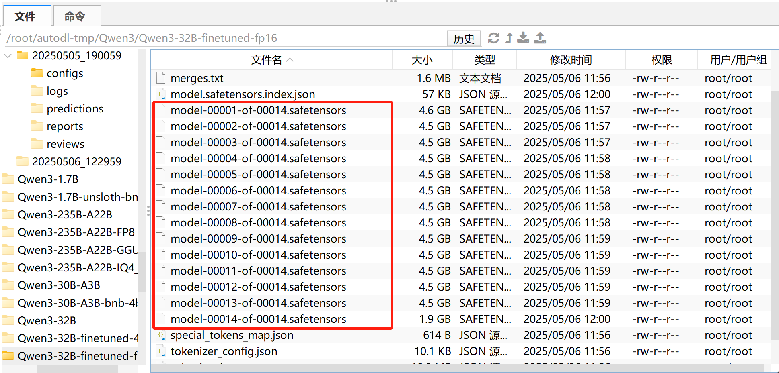Image resolution: width=779 pixels, height=373 pixels.
Task: Select the reviews folder icon
Action: [x=37, y=144]
